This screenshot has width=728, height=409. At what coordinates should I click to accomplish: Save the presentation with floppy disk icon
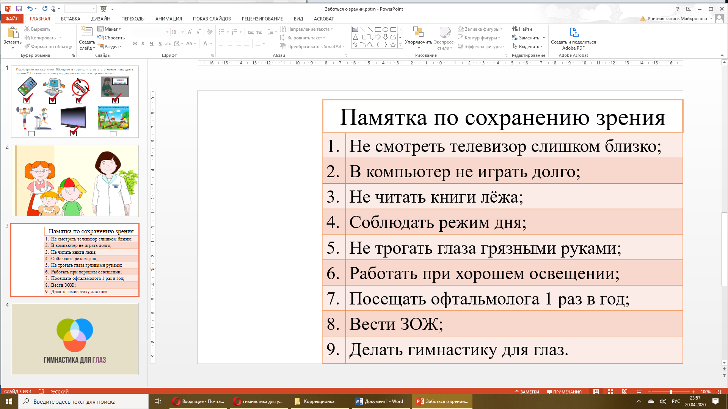point(19,9)
